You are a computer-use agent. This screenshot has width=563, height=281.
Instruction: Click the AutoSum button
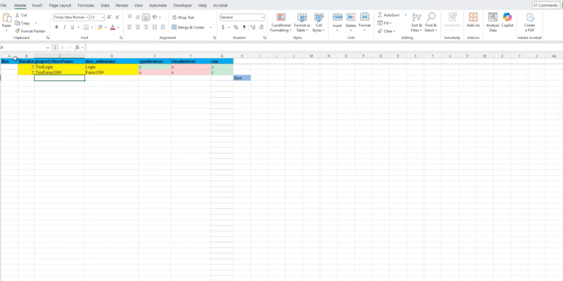coord(389,15)
